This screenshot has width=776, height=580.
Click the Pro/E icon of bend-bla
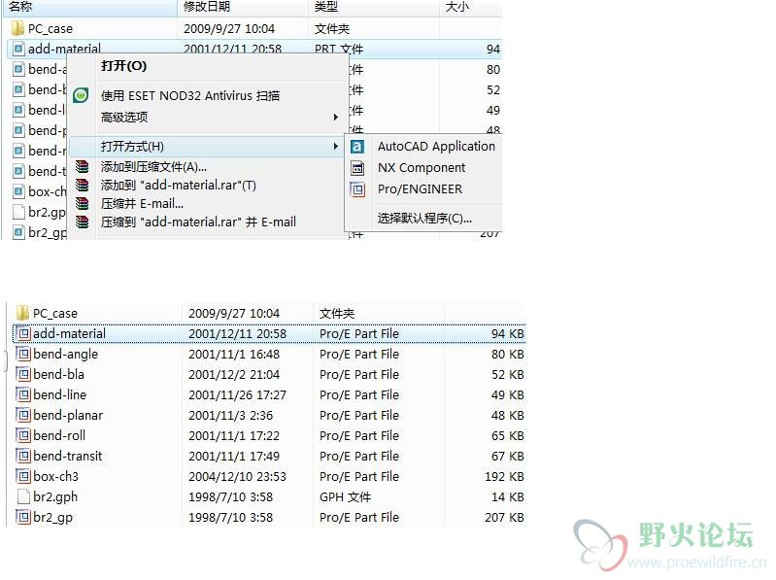pyautogui.click(x=23, y=374)
